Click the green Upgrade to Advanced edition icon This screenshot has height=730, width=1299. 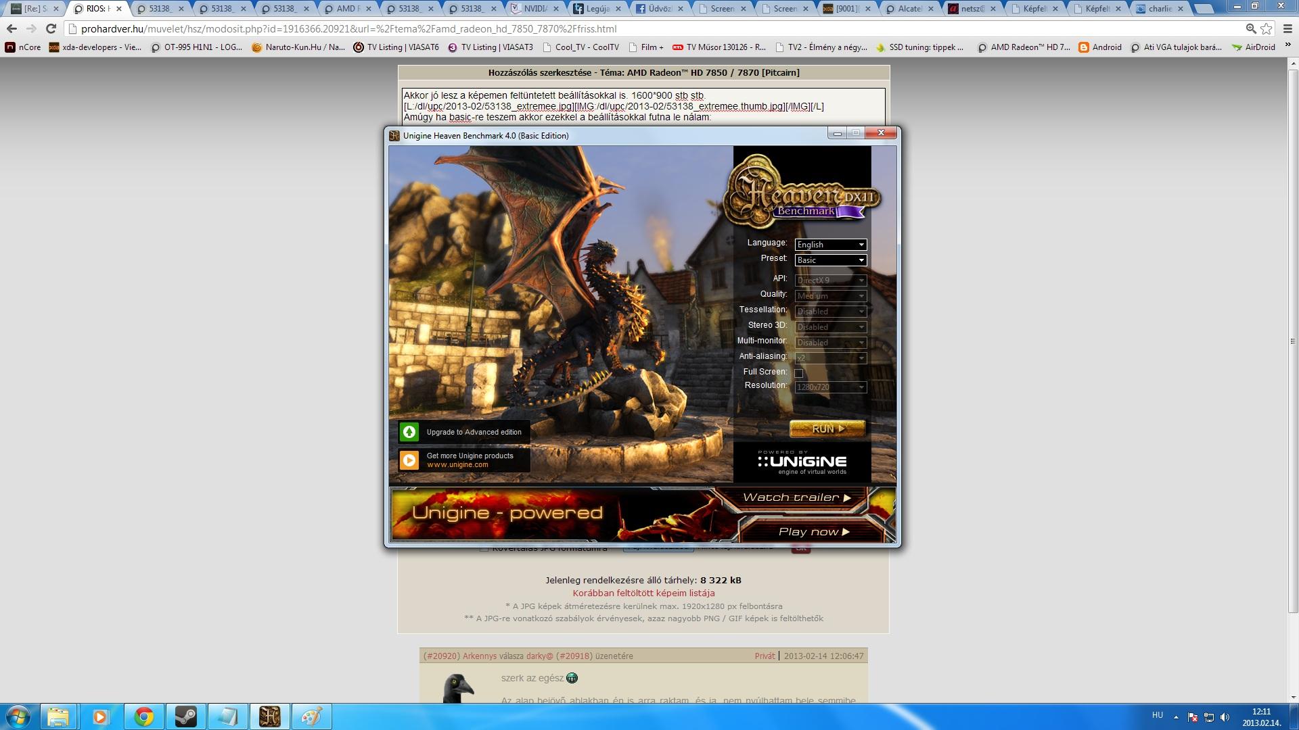[409, 432]
